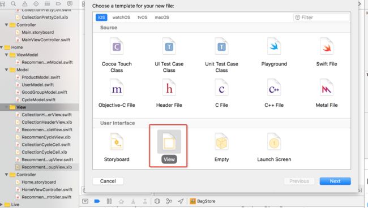Switch to the macOS platform tab
The width and height of the screenshot is (368, 208).
[x=162, y=18]
